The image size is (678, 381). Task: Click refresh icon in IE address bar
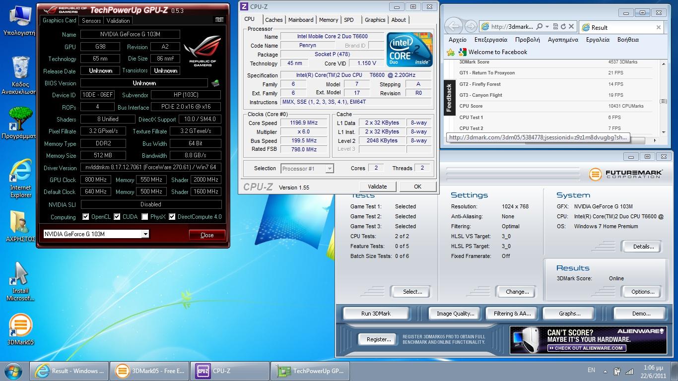563,27
